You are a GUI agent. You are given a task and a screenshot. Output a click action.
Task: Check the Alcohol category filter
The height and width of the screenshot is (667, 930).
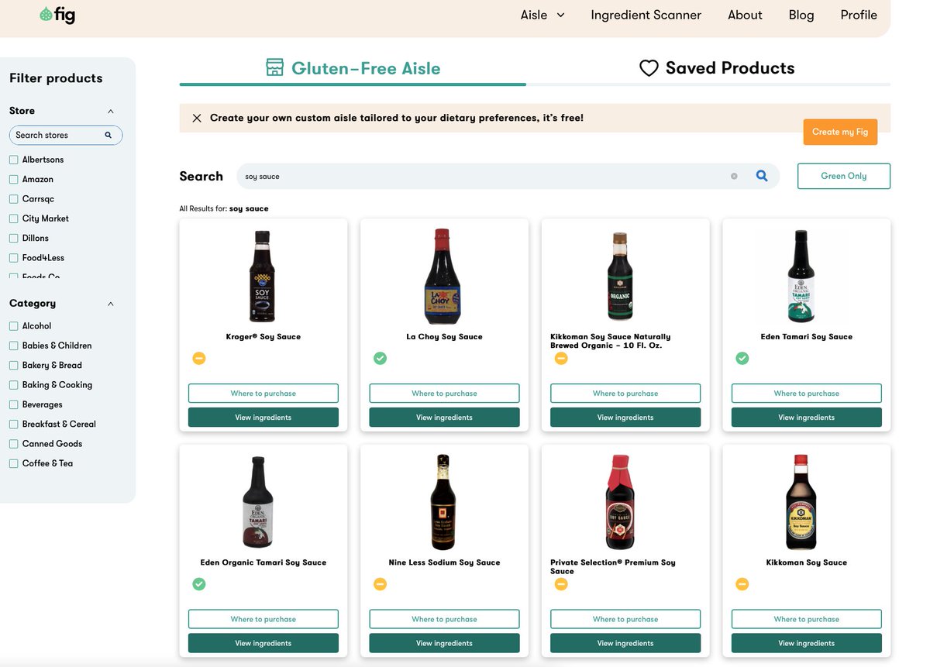13,326
